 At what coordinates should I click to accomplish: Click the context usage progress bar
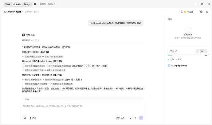(185, 55)
